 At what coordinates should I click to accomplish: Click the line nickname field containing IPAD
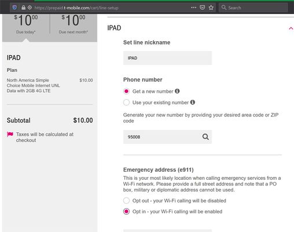(167, 58)
